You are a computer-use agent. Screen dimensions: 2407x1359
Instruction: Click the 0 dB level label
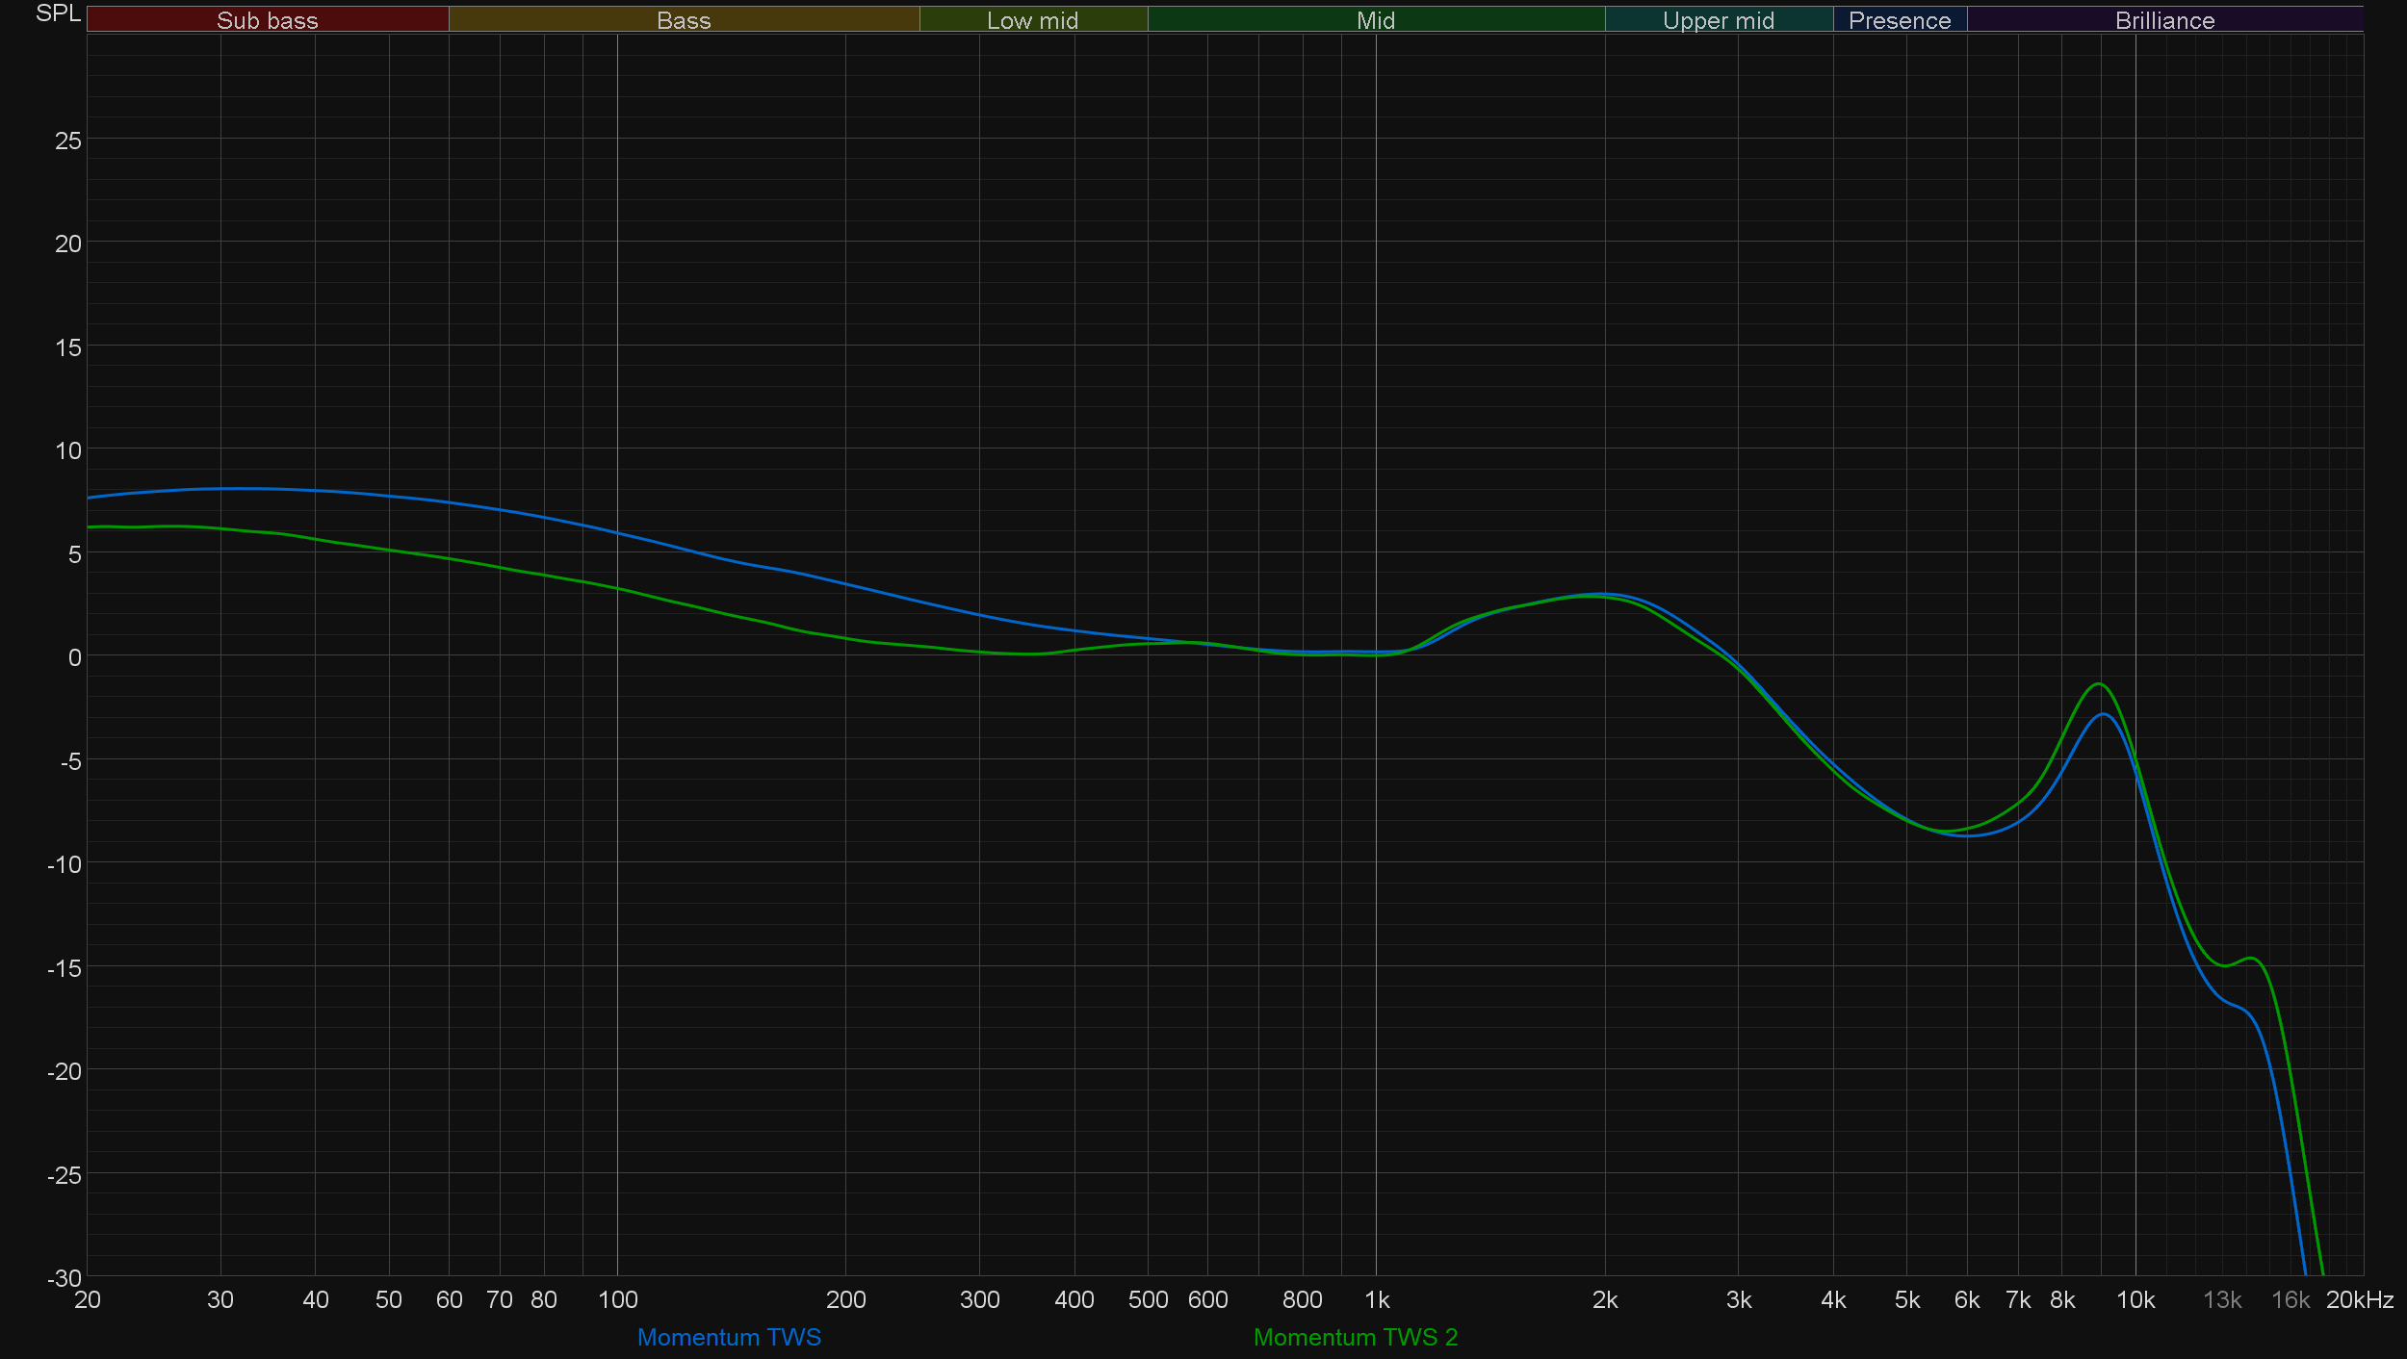click(x=74, y=657)
